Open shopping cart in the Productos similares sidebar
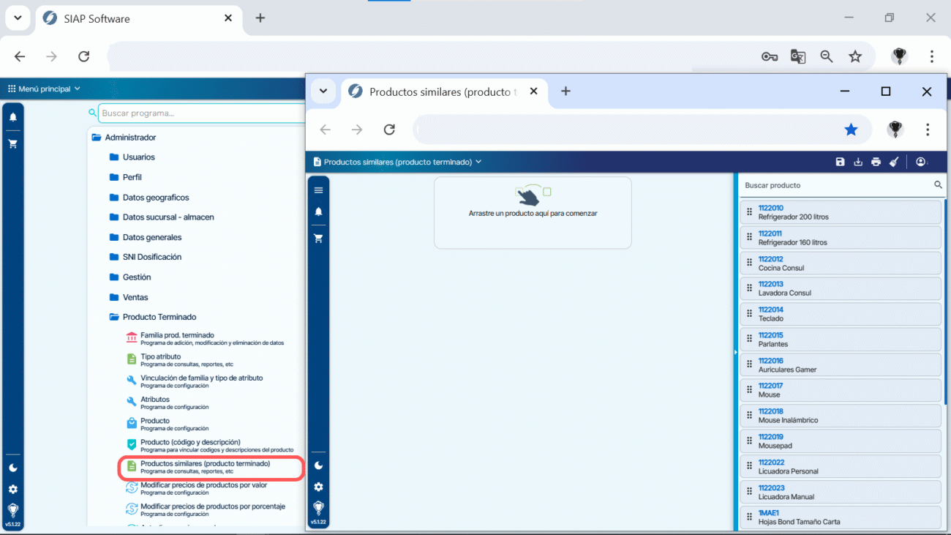The image size is (951, 535). (x=318, y=239)
